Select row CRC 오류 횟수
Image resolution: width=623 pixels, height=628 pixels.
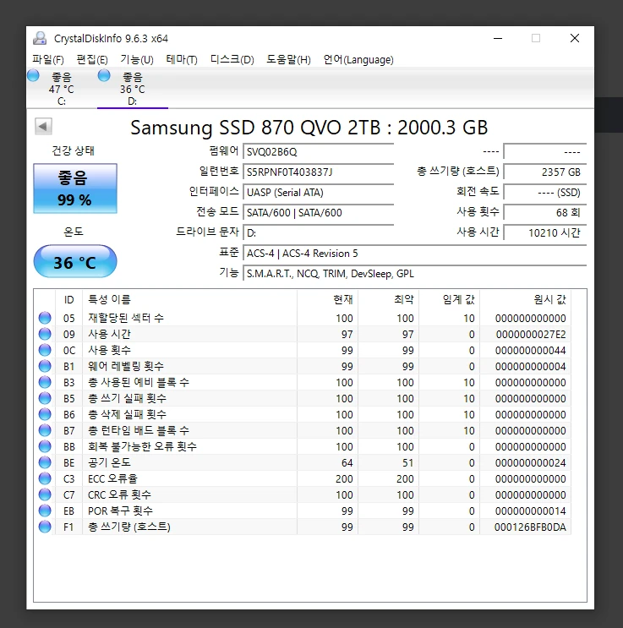coord(303,494)
